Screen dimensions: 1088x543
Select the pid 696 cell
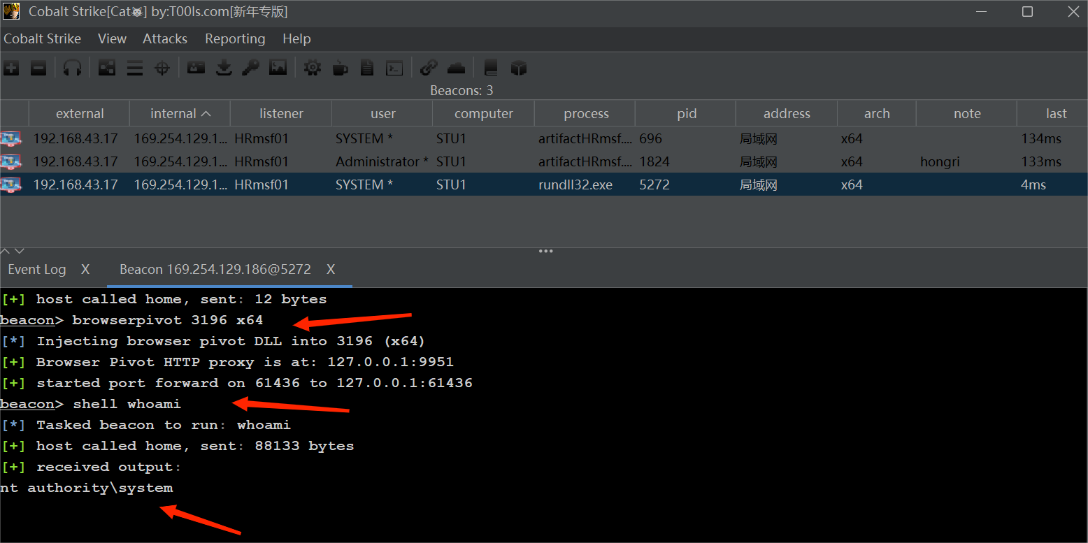pyautogui.click(x=685, y=138)
